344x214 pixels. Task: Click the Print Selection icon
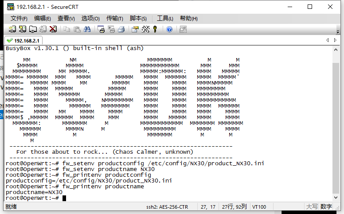click(111, 29)
